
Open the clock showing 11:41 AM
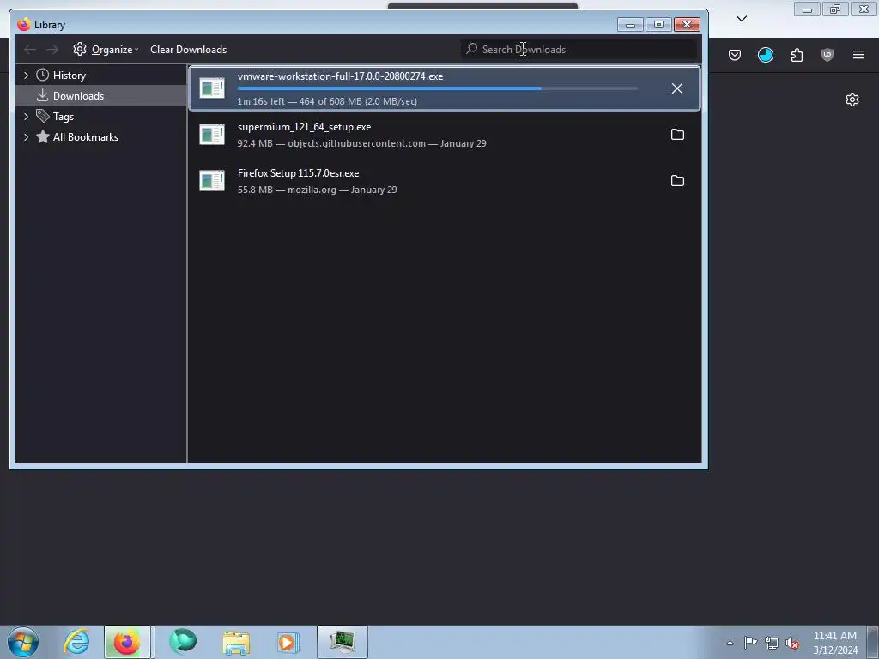834,642
